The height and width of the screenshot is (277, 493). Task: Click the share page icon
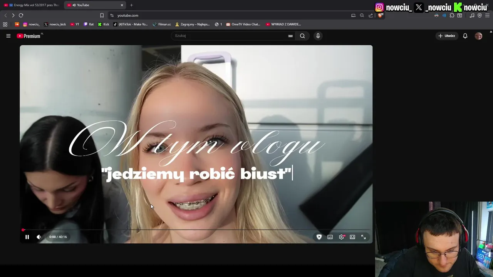coord(371,15)
